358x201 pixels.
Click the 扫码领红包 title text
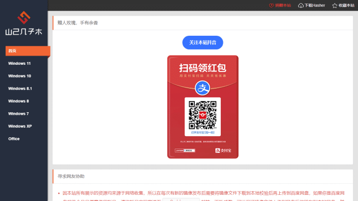[x=203, y=68]
